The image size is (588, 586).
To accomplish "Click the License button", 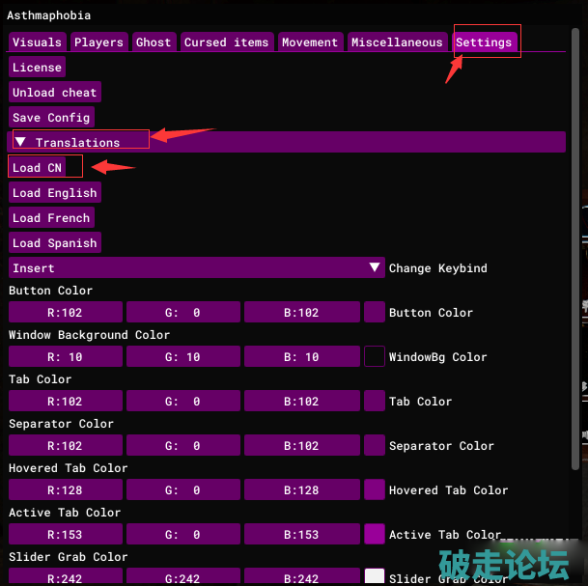I will [37, 68].
